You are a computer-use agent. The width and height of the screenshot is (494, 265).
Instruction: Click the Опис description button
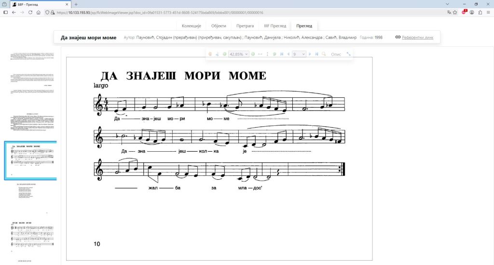[x=336, y=54]
